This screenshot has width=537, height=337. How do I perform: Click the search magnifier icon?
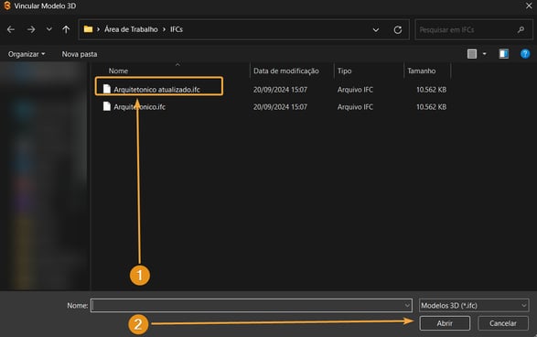521,30
